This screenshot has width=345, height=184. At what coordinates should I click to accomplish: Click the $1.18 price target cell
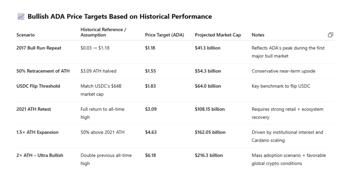(x=150, y=48)
